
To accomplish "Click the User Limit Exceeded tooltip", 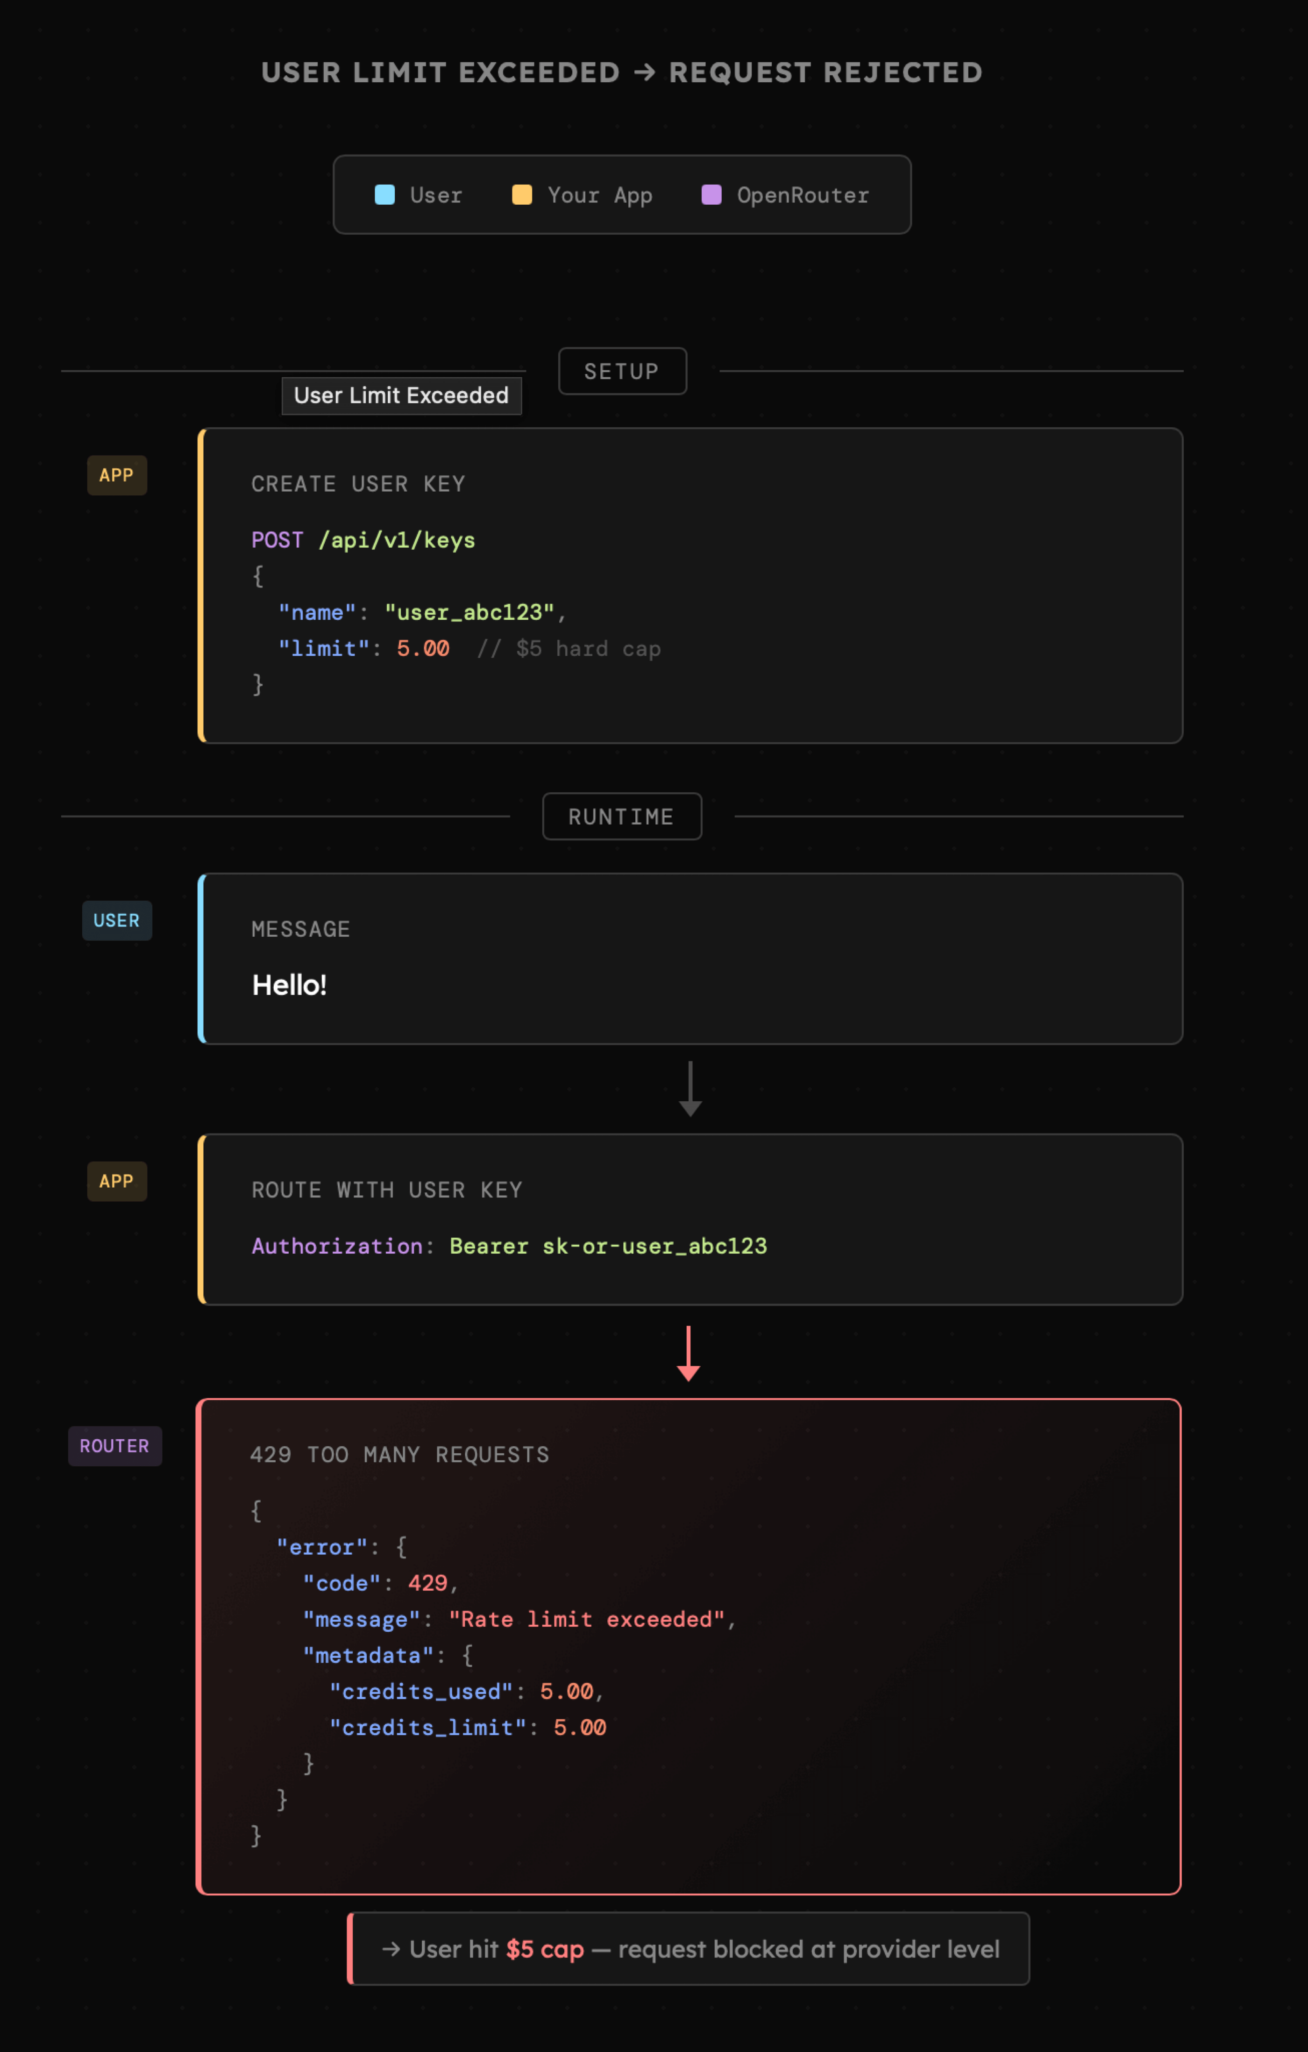I will (x=401, y=395).
